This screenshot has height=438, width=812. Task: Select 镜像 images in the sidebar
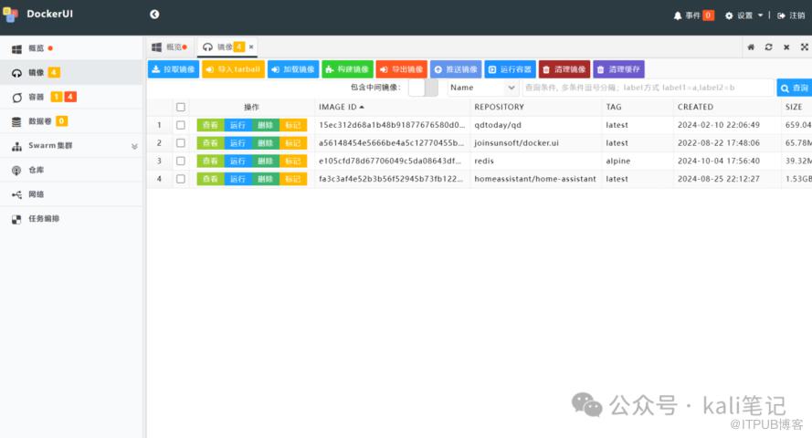[71, 72]
